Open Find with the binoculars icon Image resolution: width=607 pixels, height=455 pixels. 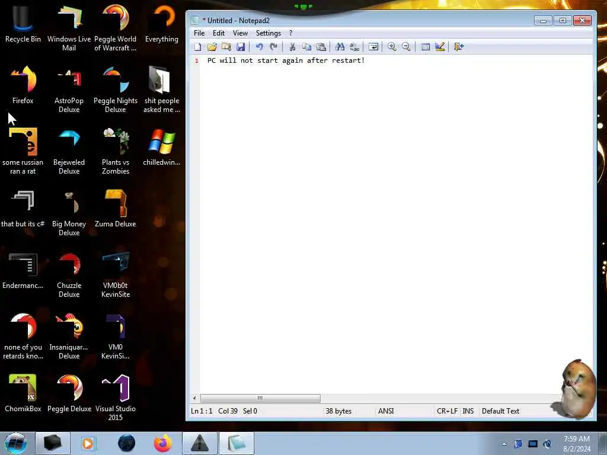pos(340,47)
